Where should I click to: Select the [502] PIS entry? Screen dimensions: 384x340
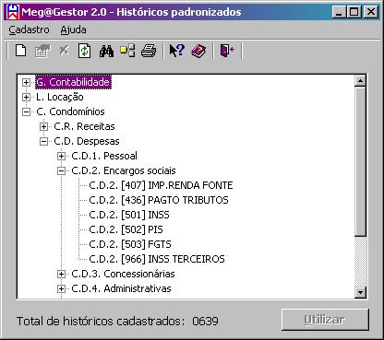(126, 229)
